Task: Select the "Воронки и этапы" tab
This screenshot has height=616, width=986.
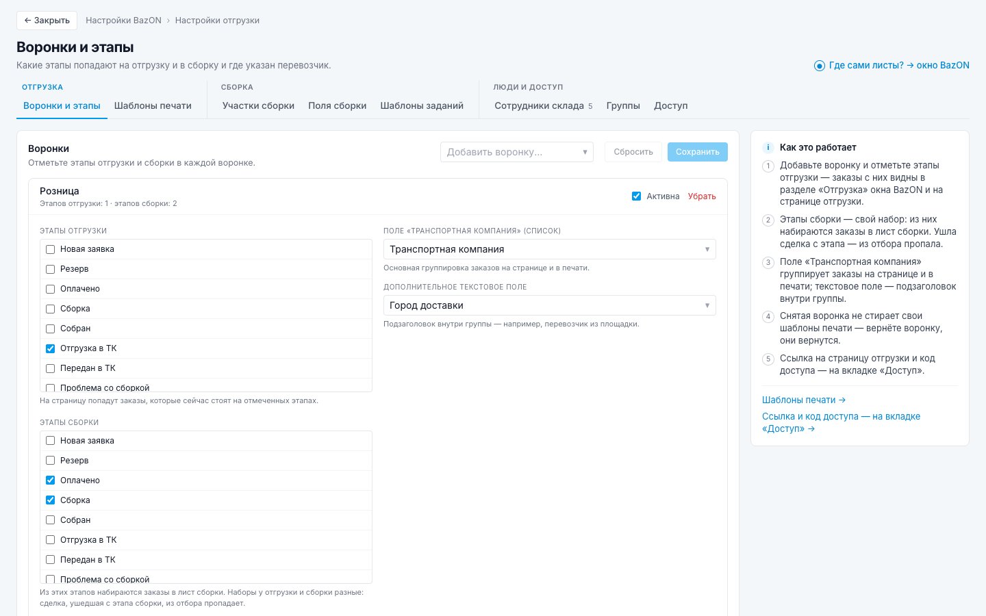Action: coord(62,105)
